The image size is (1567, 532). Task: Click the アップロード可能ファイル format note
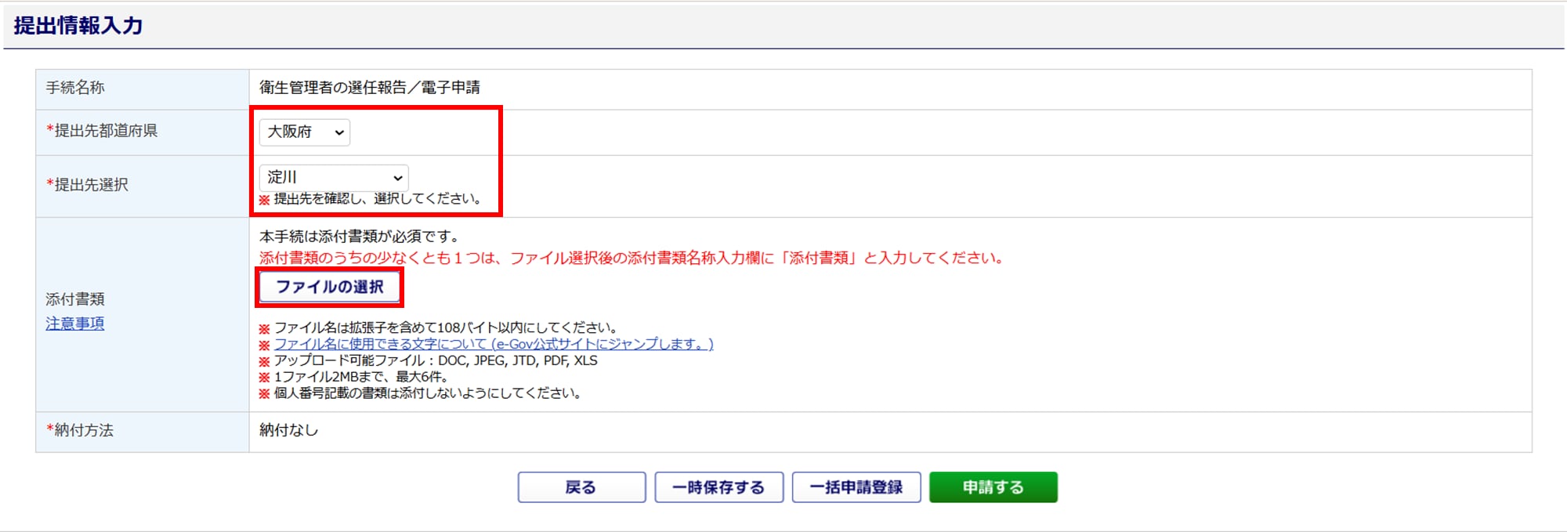click(x=435, y=360)
